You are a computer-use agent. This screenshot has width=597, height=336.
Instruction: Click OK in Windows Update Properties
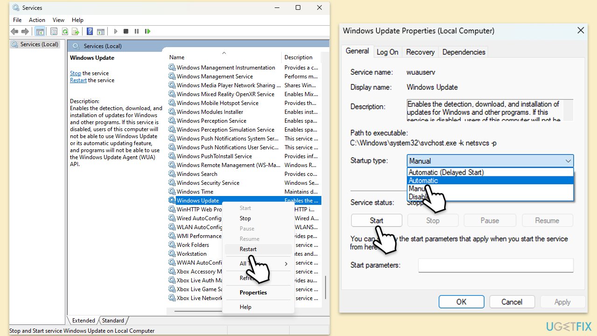(461, 302)
